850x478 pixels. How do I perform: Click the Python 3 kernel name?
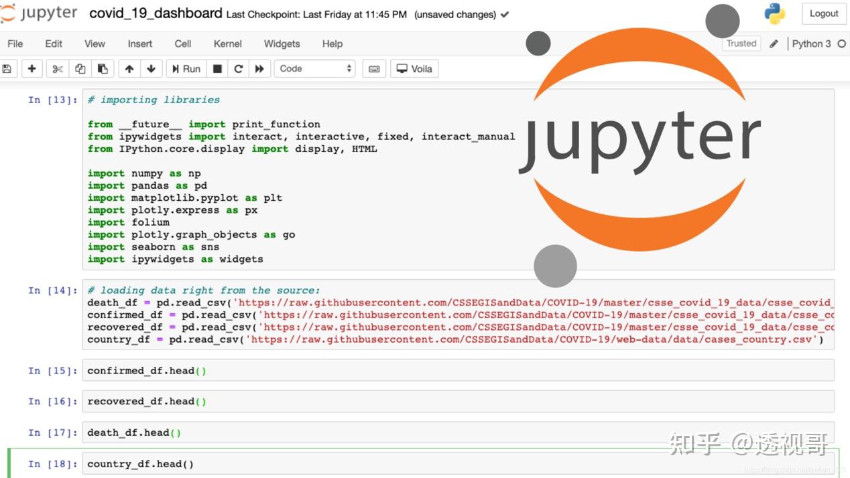(811, 44)
